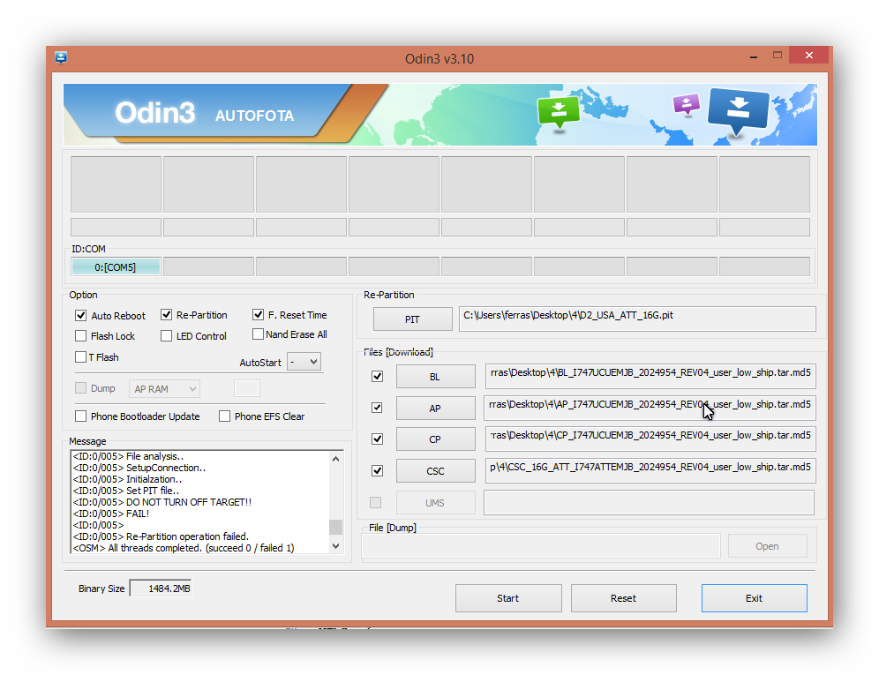Viewport: 879px width, 675px height.
Task: Click the CP file browse button
Action: click(x=436, y=439)
